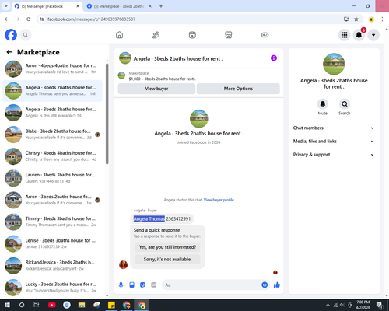Open the Gaming icon in top navigation
The width and height of the screenshot is (389, 311).
click(265, 35)
